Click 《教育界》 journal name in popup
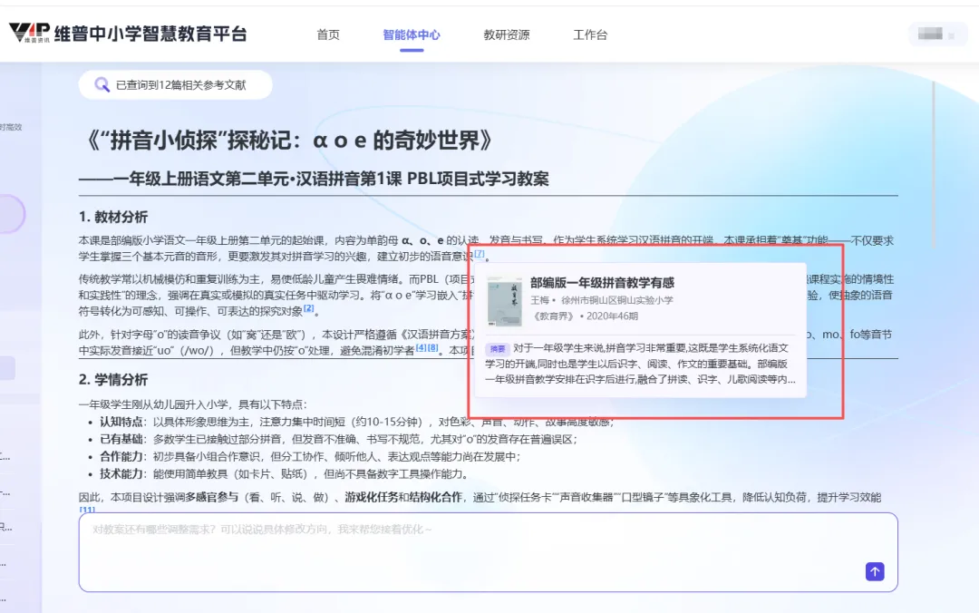Screen dimensions: 979x613 552,316
